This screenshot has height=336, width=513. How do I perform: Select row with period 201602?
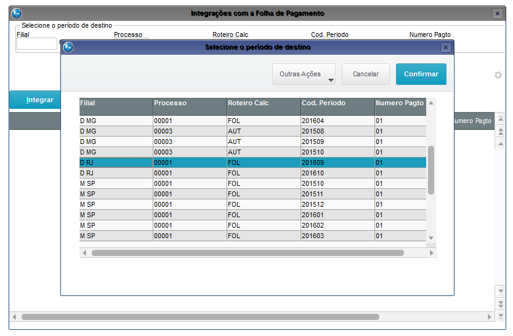252,225
